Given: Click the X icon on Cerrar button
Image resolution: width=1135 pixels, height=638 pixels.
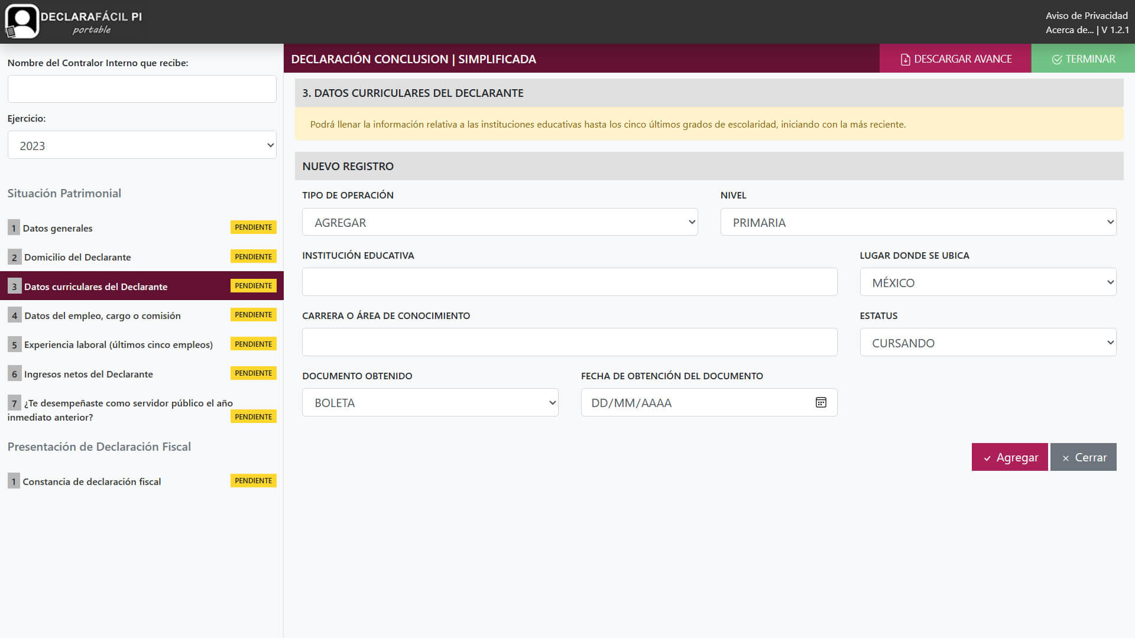Looking at the screenshot, I should pyautogui.click(x=1066, y=458).
